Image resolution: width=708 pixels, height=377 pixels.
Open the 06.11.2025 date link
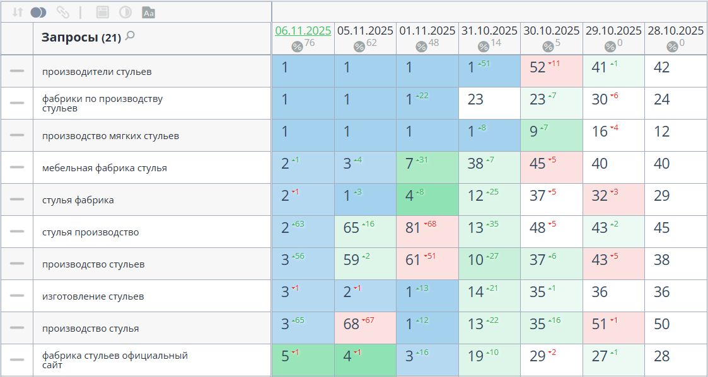(303, 31)
